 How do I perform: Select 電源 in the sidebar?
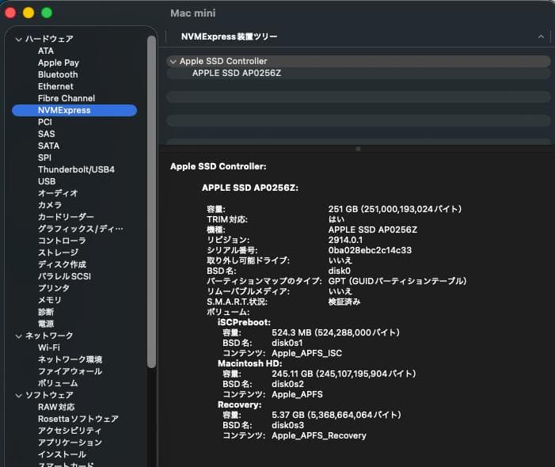[x=46, y=324]
